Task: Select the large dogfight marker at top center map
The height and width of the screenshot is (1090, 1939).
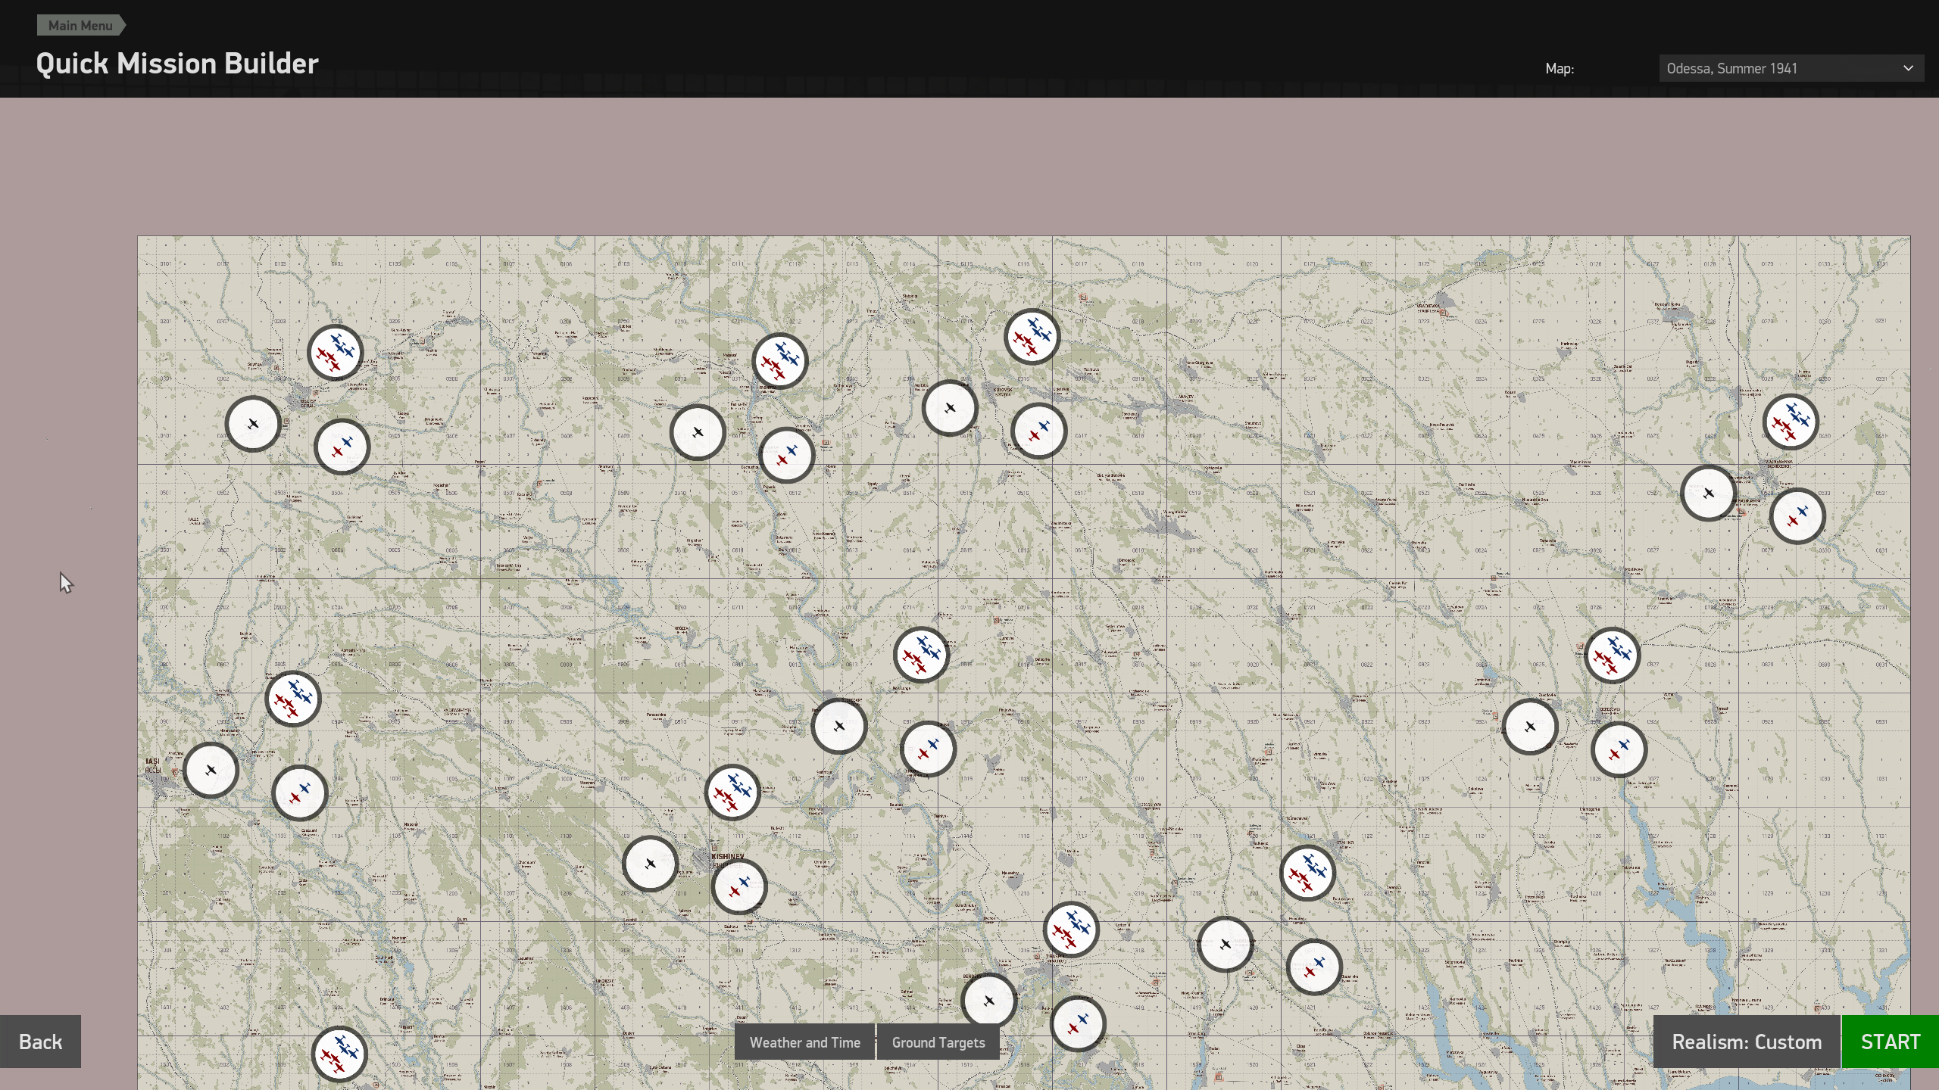Action: pos(1032,336)
